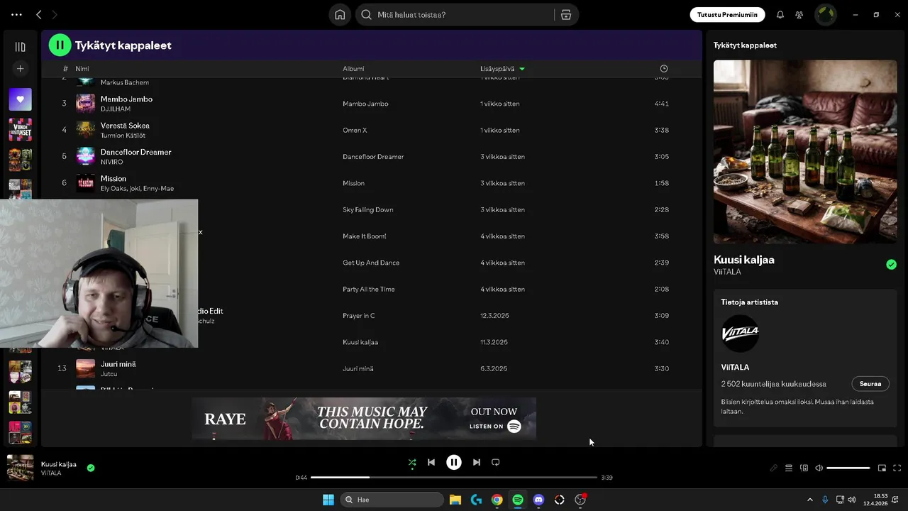Open the play queue icon

tap(789, 468)
